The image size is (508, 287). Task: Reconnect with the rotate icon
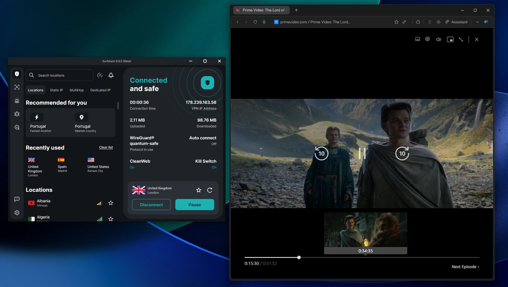(x=210, y=190)
